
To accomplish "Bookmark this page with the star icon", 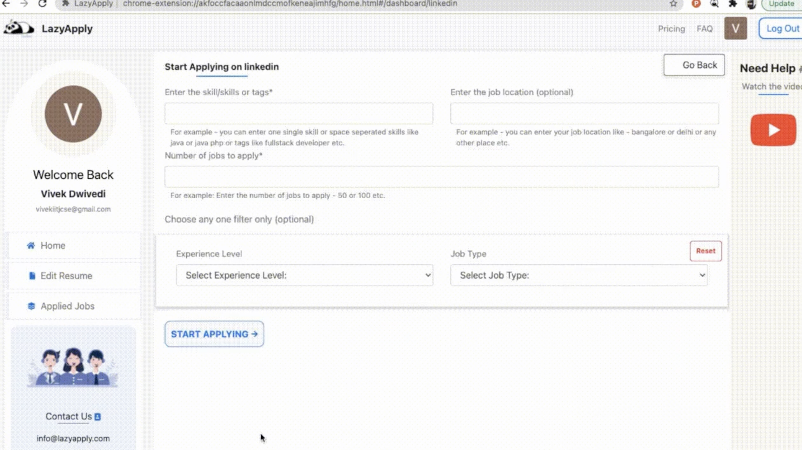I will pos(673,3).
